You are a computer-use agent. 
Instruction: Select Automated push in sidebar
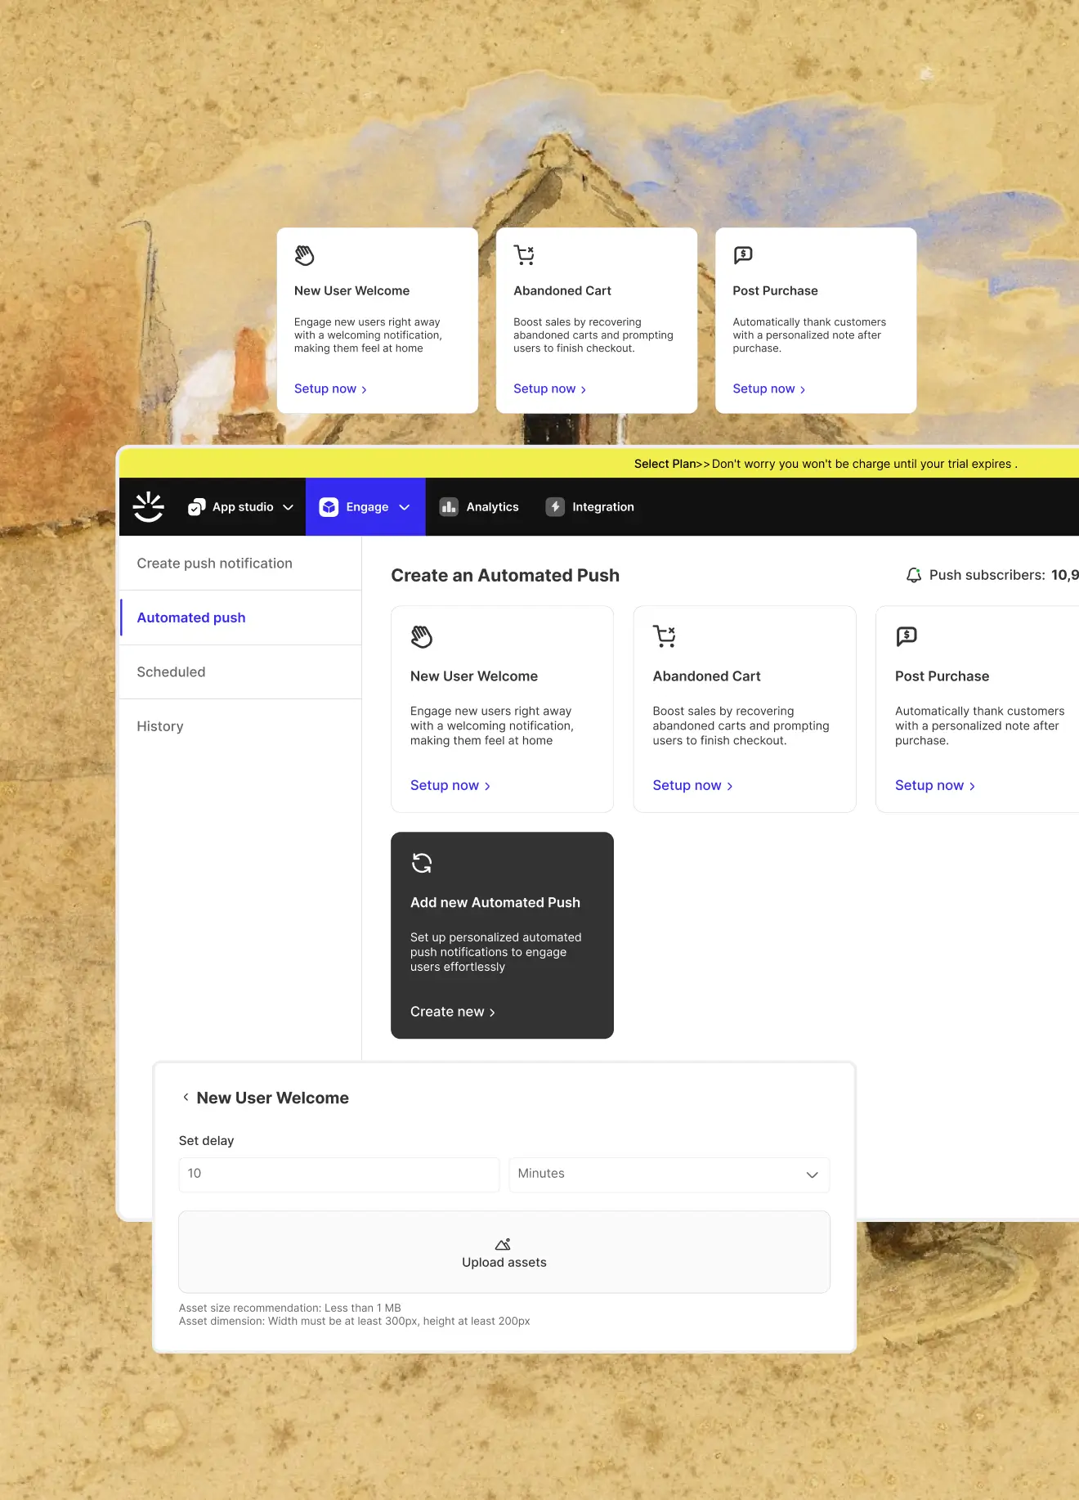(x=240, y=618)
